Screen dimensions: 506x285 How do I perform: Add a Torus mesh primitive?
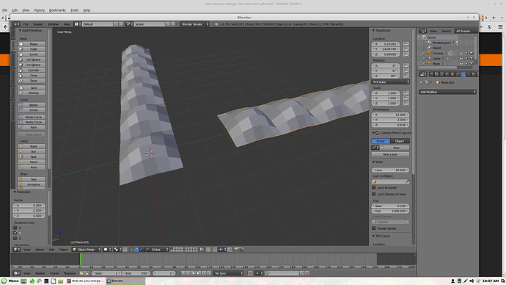32,81
